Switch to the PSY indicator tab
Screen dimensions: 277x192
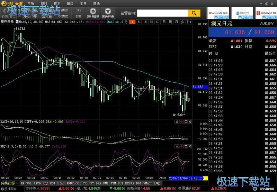point(91,183)
